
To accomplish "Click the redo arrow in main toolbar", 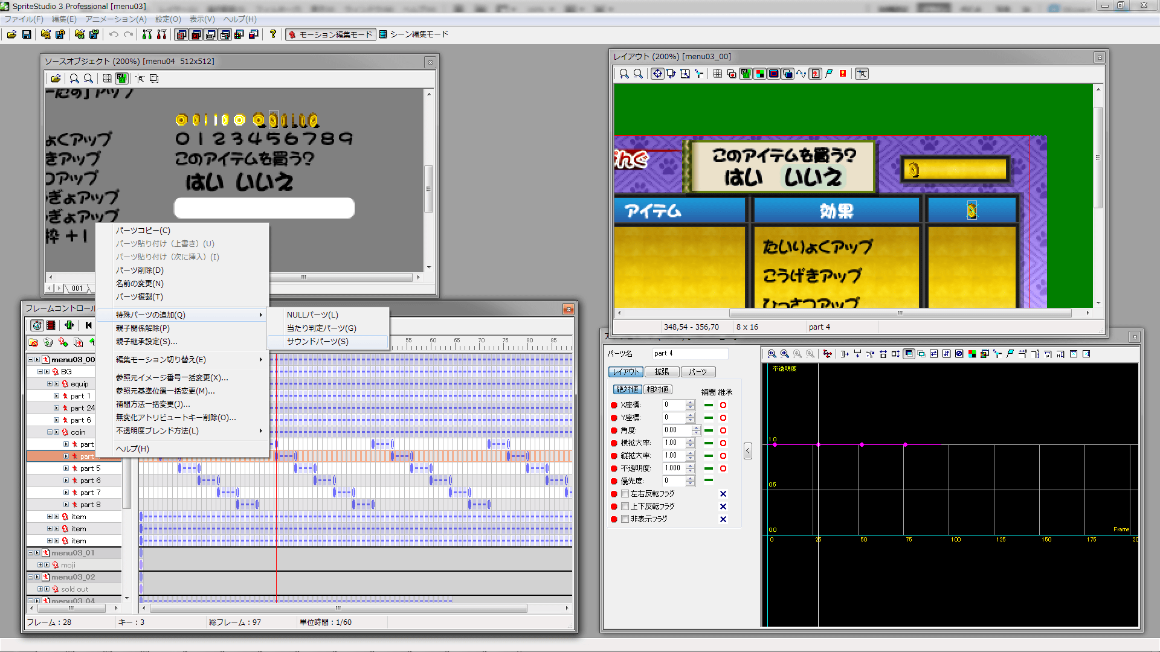I will coord(128,34).
